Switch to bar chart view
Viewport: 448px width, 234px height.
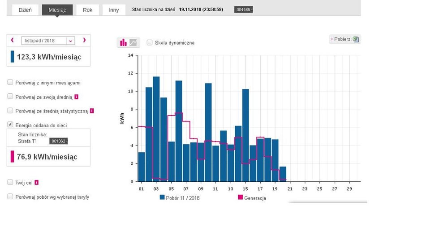click(x=123, y=43)
